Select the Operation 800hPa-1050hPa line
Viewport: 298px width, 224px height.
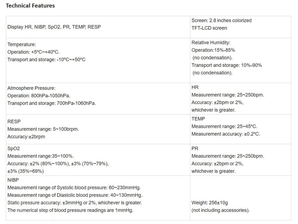pos(39,96)
